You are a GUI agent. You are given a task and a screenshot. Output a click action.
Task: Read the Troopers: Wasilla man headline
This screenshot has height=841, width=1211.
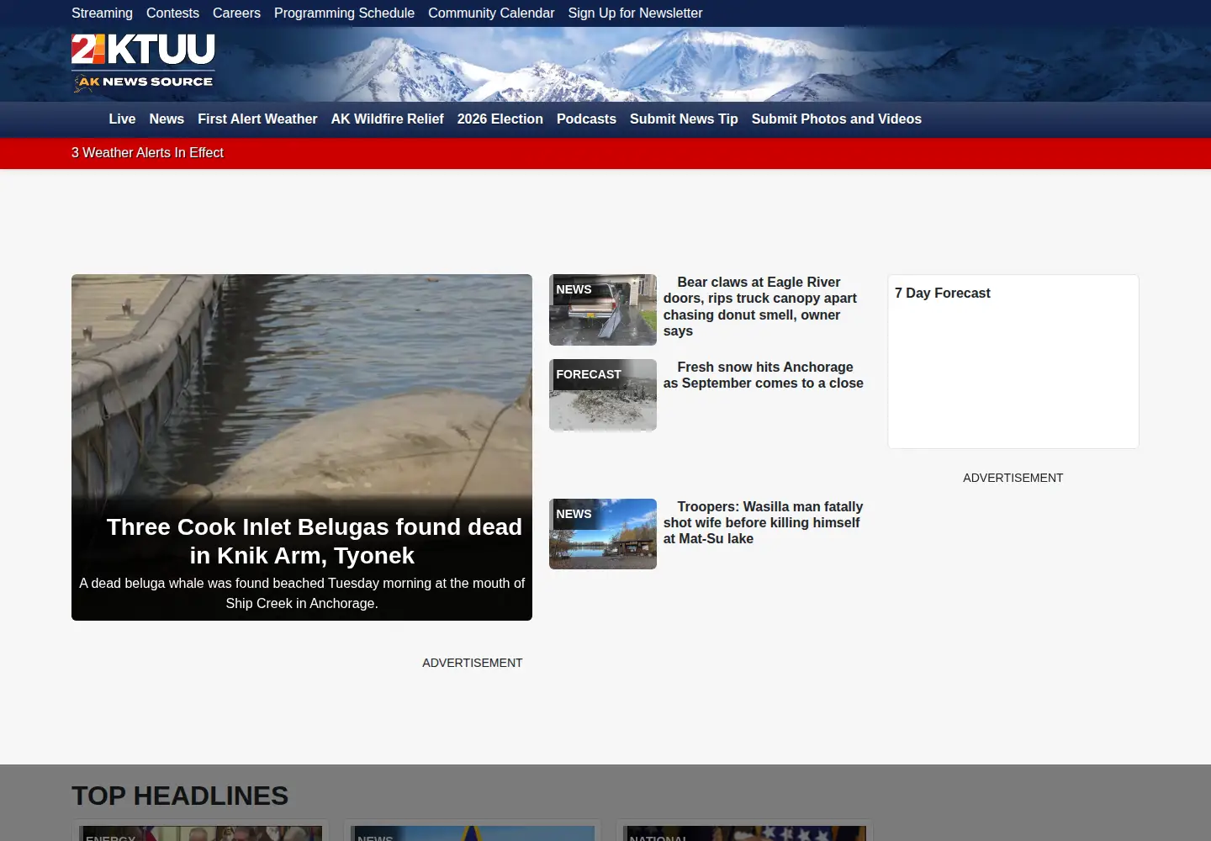pyautogui.click(x=763, y=522)
